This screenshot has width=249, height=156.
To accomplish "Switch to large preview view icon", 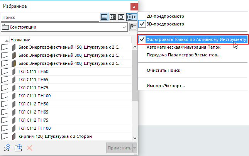I will 121,17.
